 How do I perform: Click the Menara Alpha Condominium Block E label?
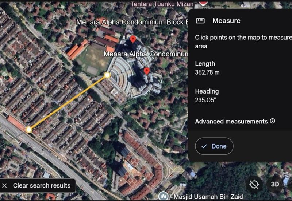[x=132, y=22]
